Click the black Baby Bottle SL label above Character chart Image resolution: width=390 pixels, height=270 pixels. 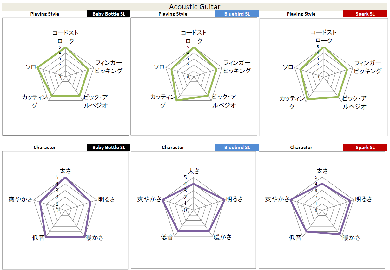pos(109,148)
